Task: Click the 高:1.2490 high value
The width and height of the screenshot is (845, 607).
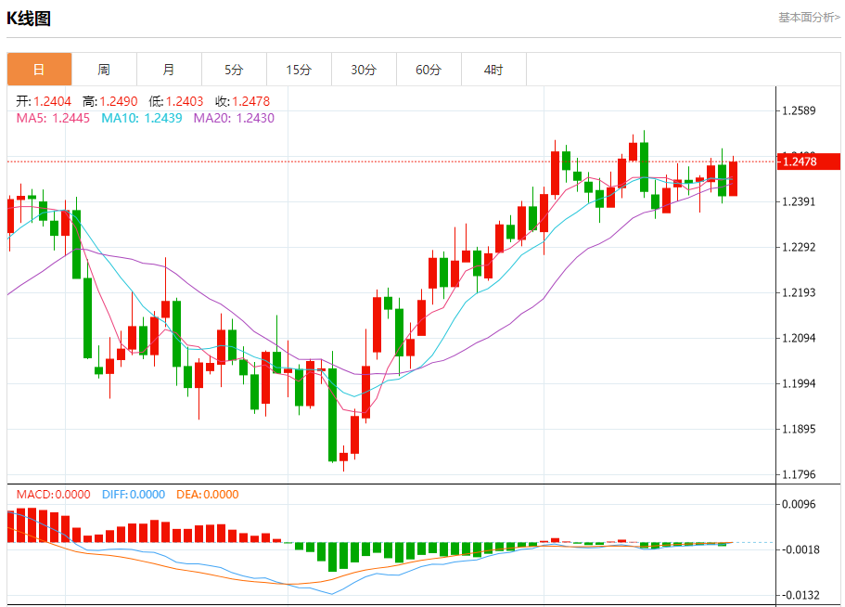Action: pyautogui.click(x=110, y=101)
